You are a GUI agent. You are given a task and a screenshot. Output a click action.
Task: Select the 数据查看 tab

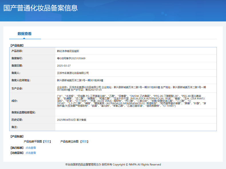[25, 34]
